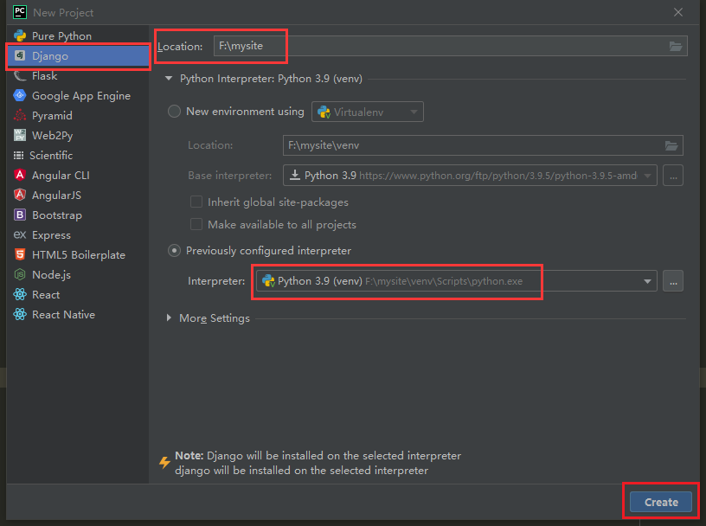Enable Inherit global site-packages checkbox
The image size is (706, 526).
(196, 202)
